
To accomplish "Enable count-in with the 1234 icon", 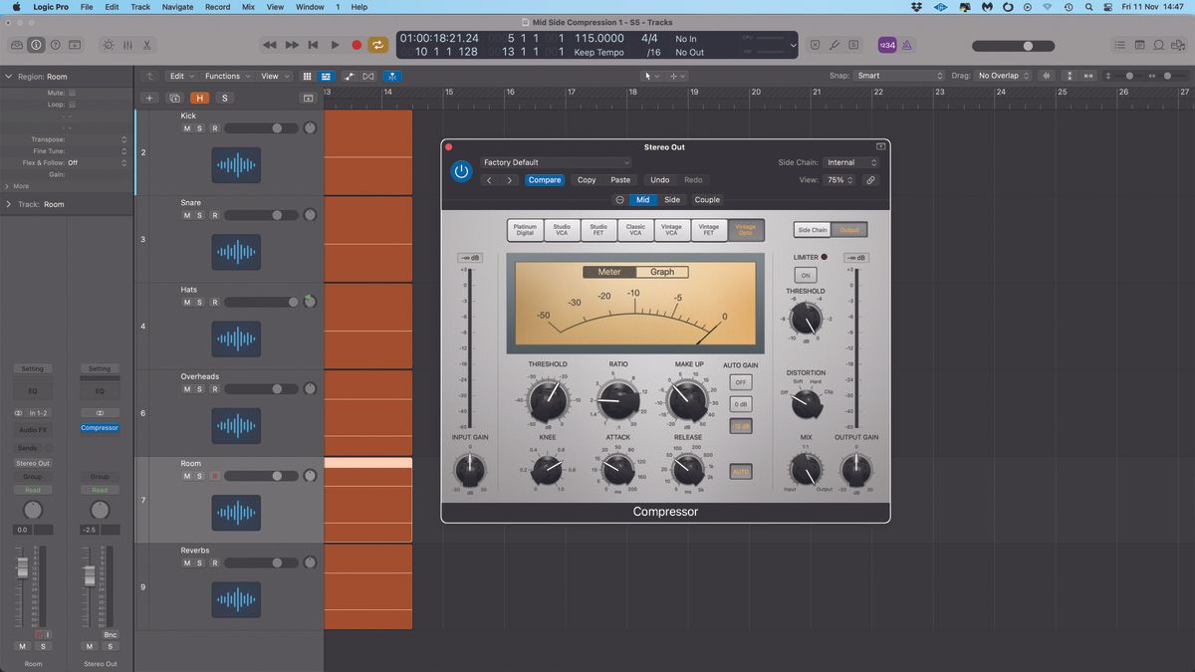I will pyautogui.click(x=886, y=45).
